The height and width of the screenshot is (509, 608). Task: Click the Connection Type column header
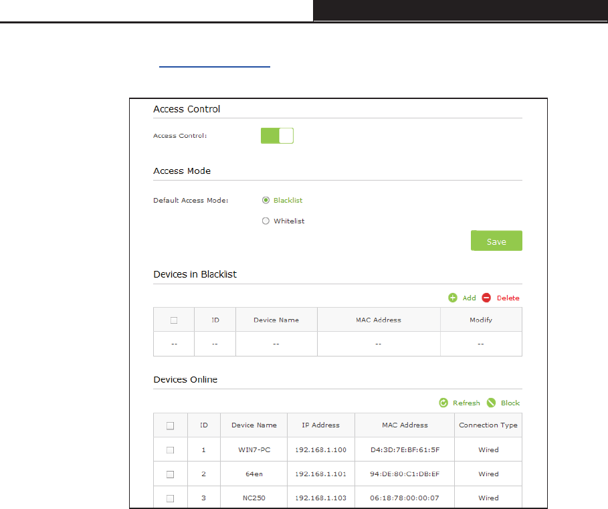(x=488, y=425)
